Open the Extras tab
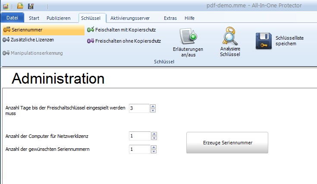This screenshot has height=184, width=317. pyautogui.click(x=170, y=18)
